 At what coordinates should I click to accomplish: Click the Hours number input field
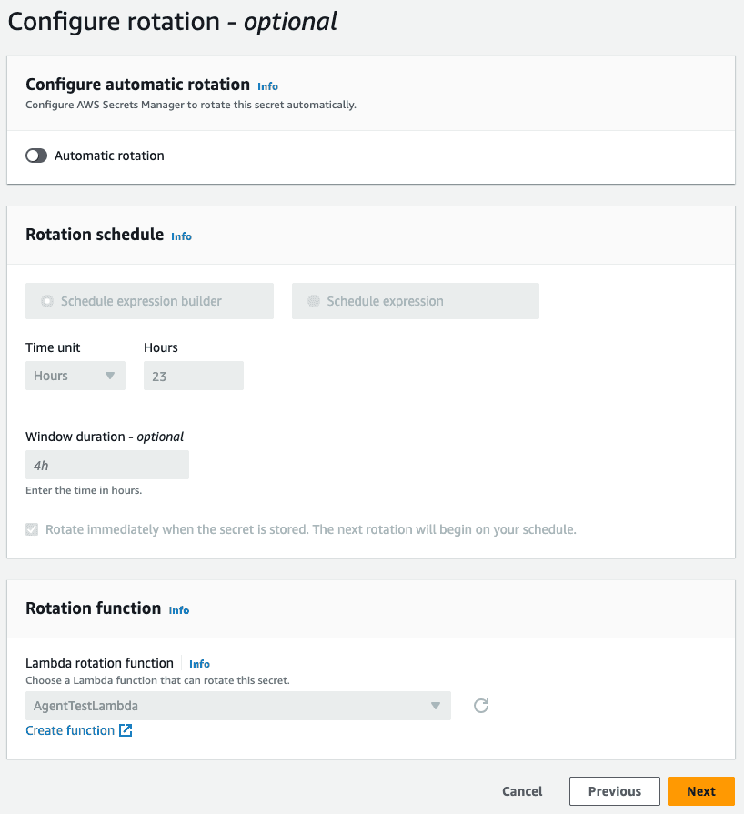194,376
